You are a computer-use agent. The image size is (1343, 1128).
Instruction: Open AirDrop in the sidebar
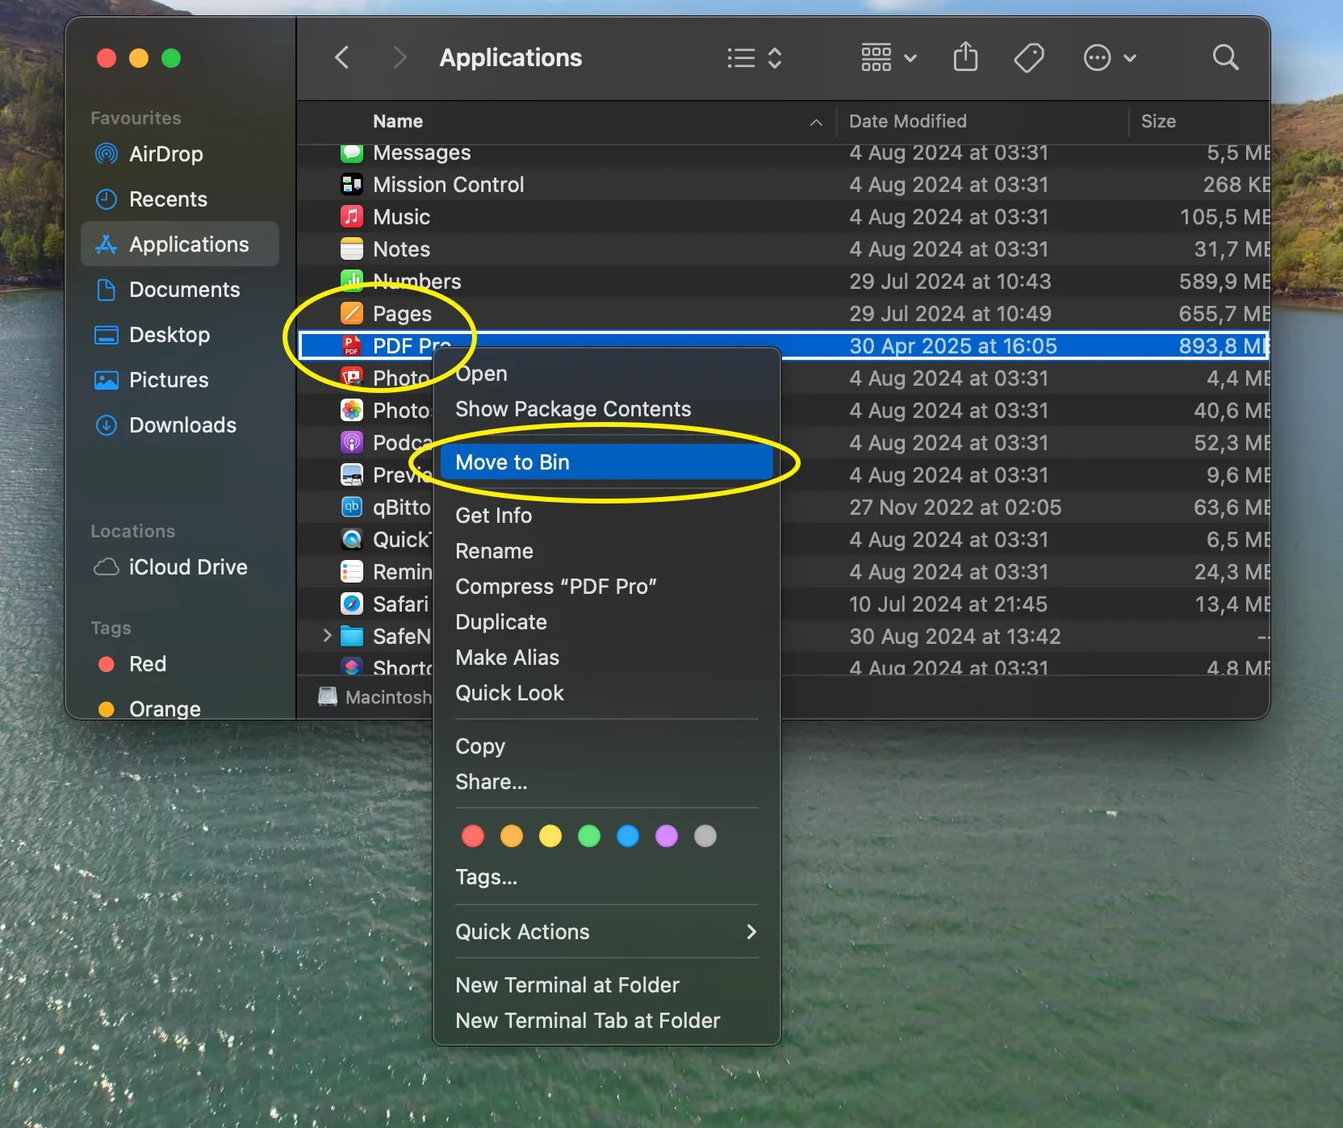tap(180, 154)
